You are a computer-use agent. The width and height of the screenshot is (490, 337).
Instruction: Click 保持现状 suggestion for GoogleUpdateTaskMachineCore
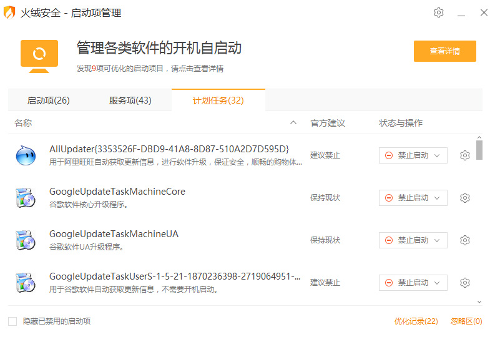[325, 198]
